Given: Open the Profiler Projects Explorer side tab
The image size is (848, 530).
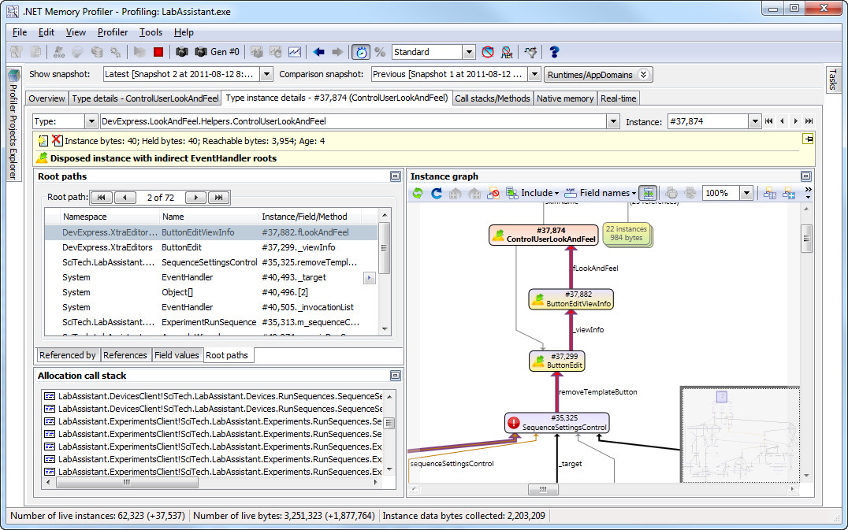Looking at the screenshot, I should click(13, 124).
